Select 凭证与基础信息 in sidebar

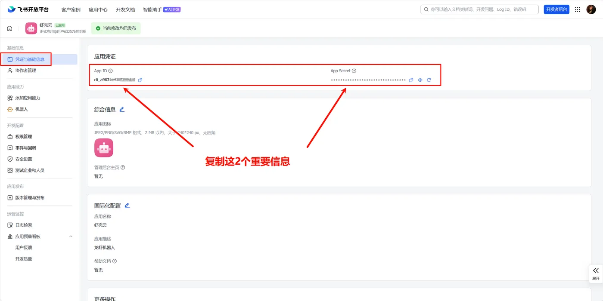click(39, 59)
